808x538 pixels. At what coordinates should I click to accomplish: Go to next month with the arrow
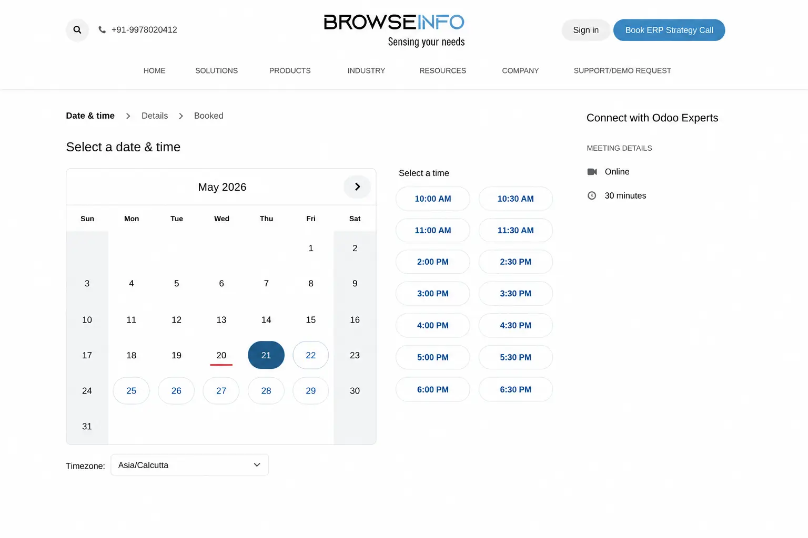[x=357, y=187]
